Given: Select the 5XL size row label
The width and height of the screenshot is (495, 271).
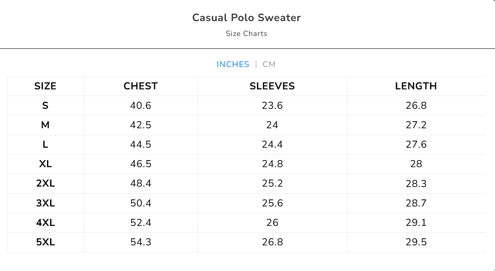Looking at the screenshot, I should pyautogui.click(x=45, y=242).
